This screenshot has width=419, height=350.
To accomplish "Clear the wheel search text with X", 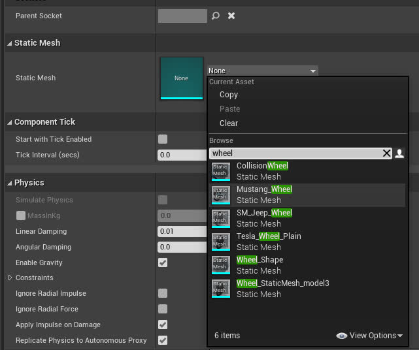I will 386,153.
